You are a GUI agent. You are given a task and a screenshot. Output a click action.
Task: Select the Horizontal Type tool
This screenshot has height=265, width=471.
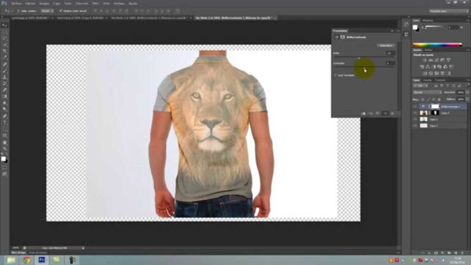4,123
